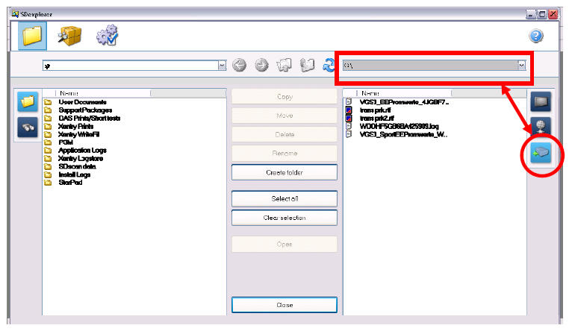572x331 pixels.
Task: Expand the left pane path dropdown
Action: 222,66
